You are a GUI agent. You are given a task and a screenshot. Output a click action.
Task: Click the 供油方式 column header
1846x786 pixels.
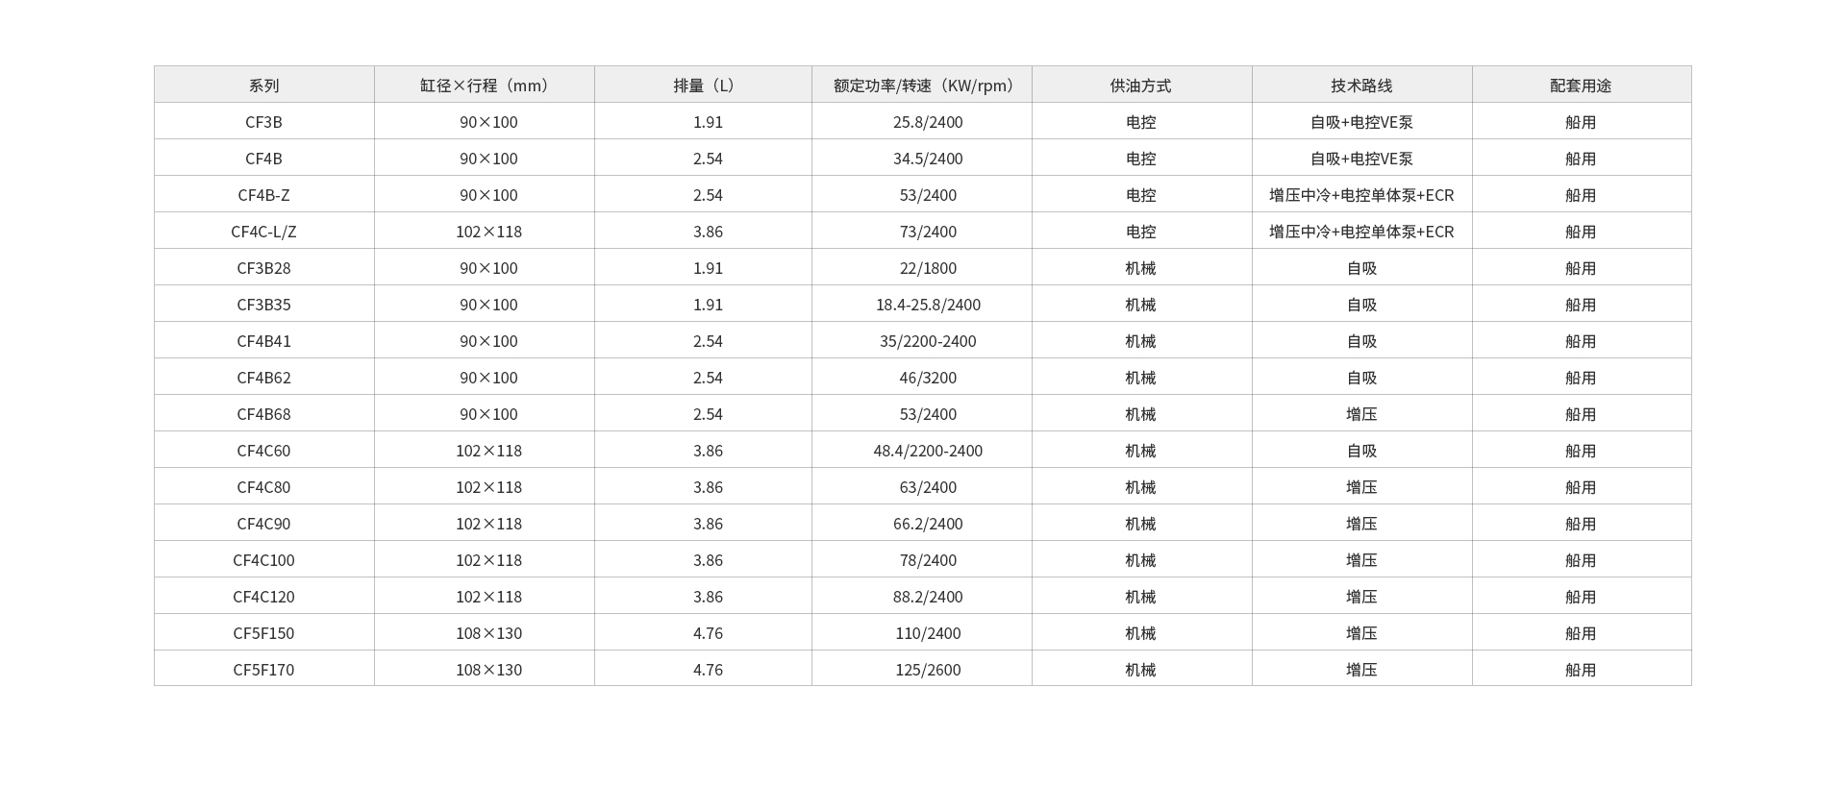1141,86
